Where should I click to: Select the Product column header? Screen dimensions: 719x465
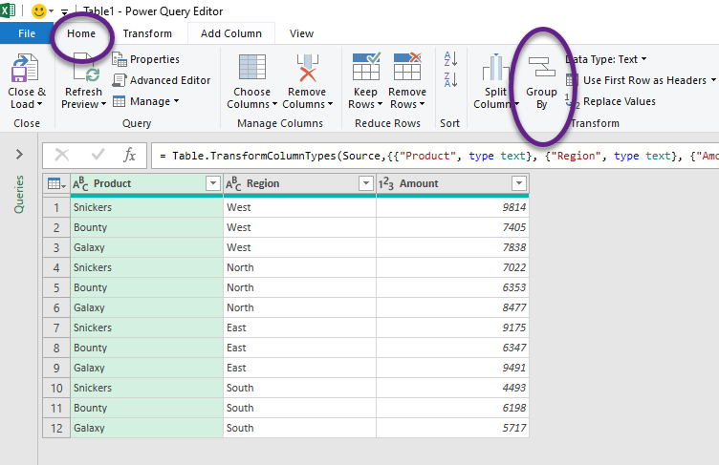pyautogui.click(x=146, y=183)
